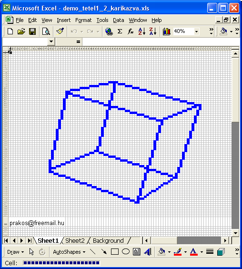242x269 pixels.
Task: Open the Tools menu
Action: (x=102, y=20)
